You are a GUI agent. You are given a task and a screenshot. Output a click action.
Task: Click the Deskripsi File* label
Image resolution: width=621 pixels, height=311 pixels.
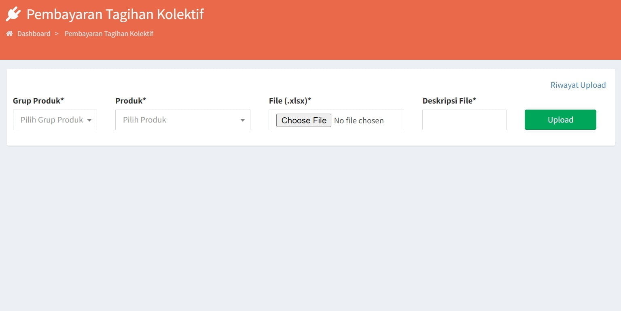[449, 101]
